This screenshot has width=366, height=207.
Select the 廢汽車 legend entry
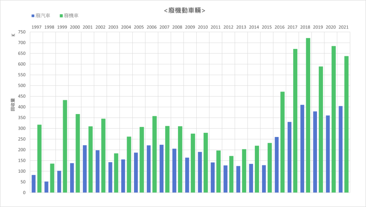tap(41, 16)
